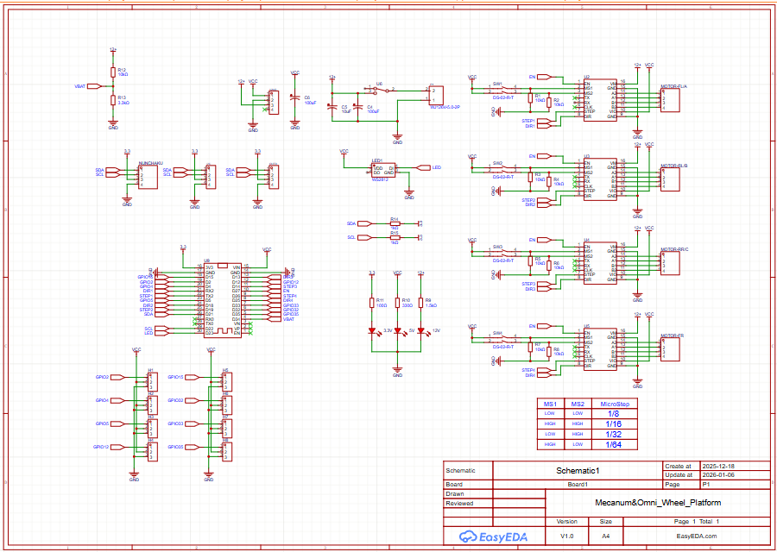Click the 'MicroStep' table header
777x552 pixels.
pyautogui.click(x=615, y=404)
